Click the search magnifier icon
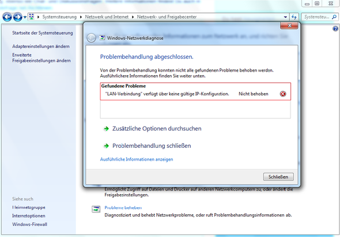This screenshot has height=242, width=340. point(334,17)
